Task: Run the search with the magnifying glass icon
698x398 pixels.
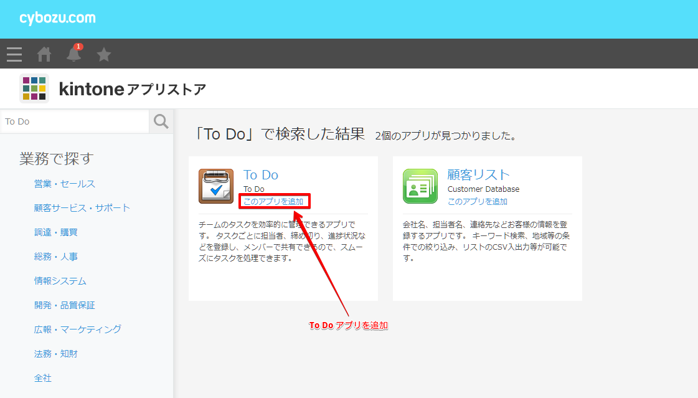Action: click(x=161, y=121)
